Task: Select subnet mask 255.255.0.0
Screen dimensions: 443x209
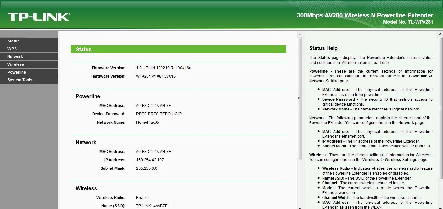Action: coord(146,168)
